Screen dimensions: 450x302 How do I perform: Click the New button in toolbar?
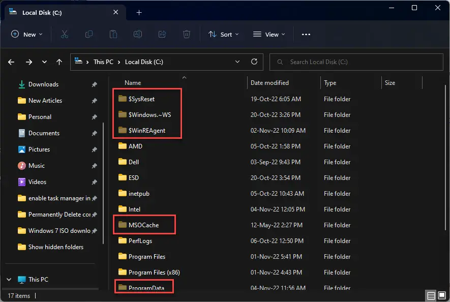coord(27,34)
